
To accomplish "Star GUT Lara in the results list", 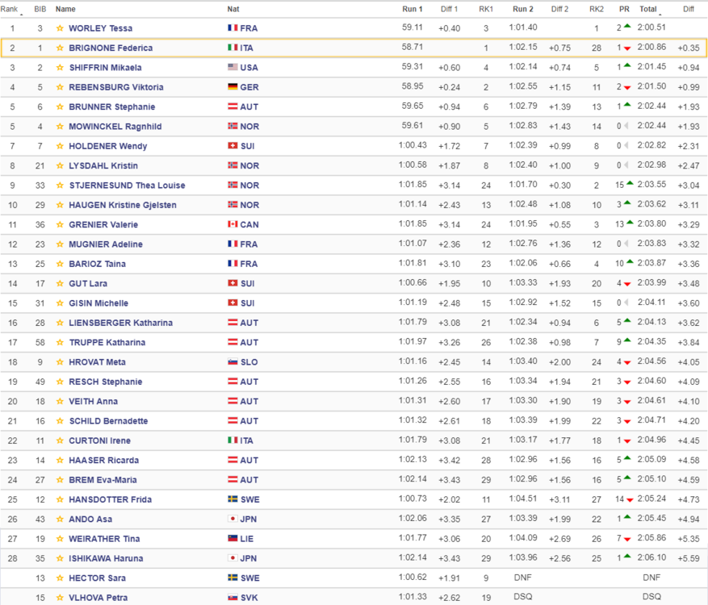I will [x=60, y=283].
